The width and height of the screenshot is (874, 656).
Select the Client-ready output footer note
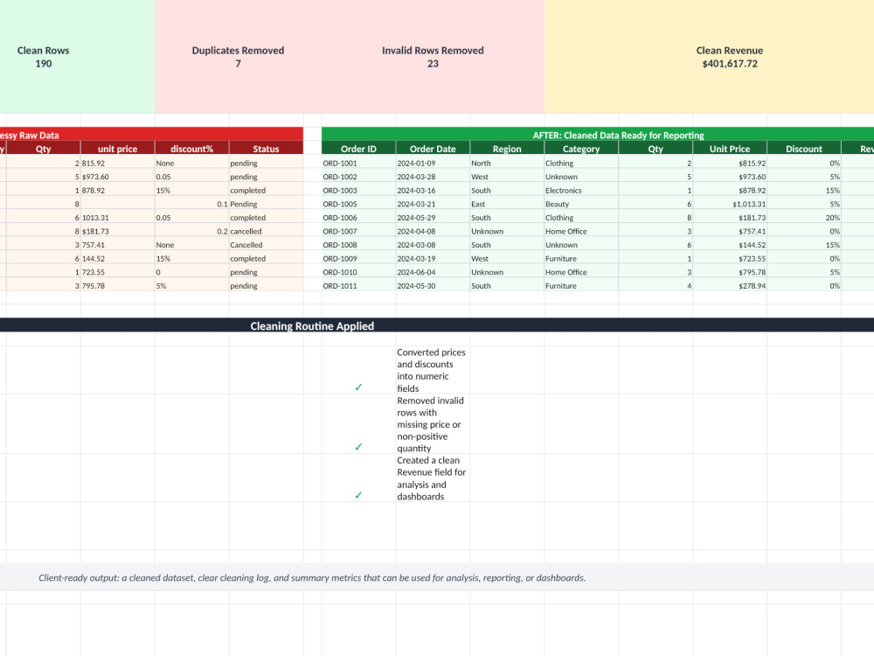tap(312, 577)
